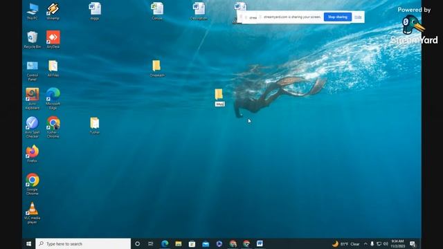
Task: Open the Windows Start menu
Action: pos(29,243)
